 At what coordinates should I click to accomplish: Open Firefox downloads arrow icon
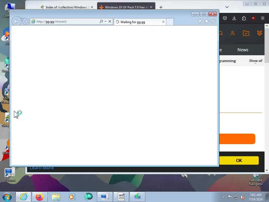coord(234,18)
